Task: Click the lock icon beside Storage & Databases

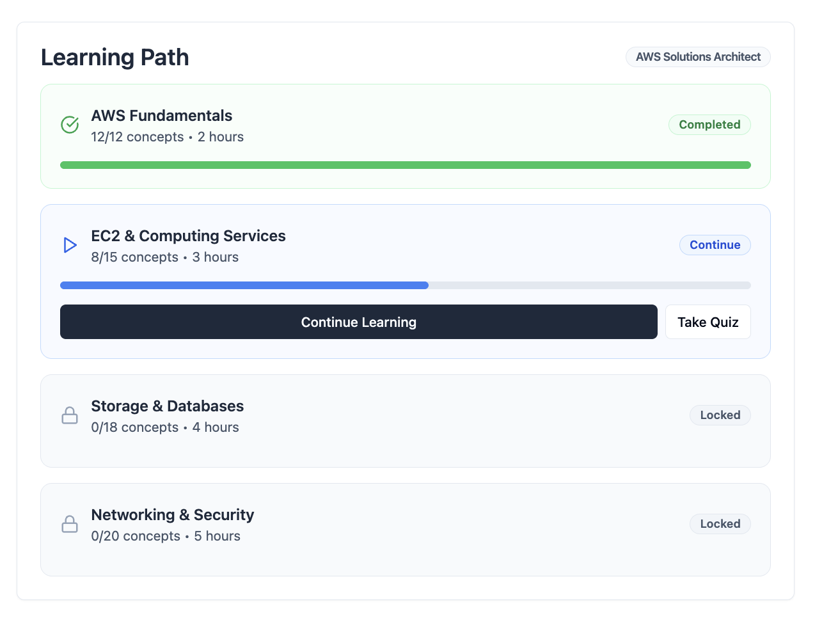Action: tap(70, 416)
